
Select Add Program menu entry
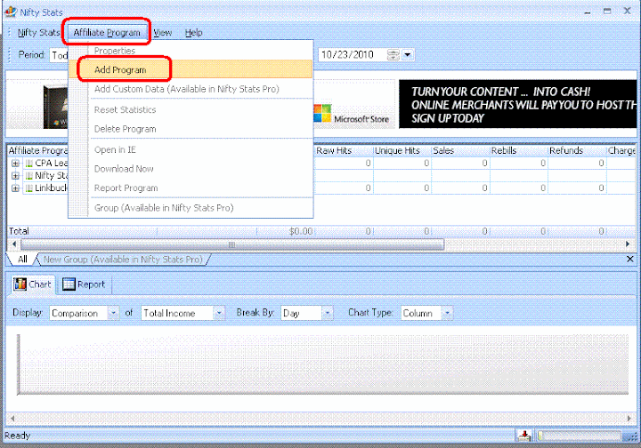pyautogui.click(x=191, y=69)
